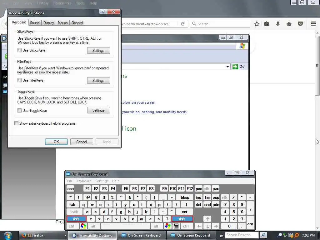The image size is (320, 240).
Task: Click link ending 'colors on your screen'
Action: click(138, 102)
